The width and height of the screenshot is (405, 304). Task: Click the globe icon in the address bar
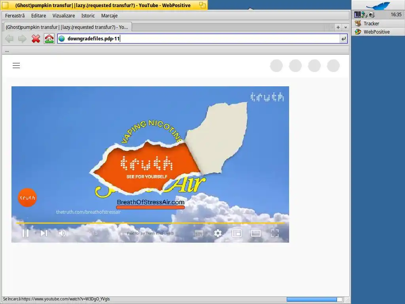[61, 39]
